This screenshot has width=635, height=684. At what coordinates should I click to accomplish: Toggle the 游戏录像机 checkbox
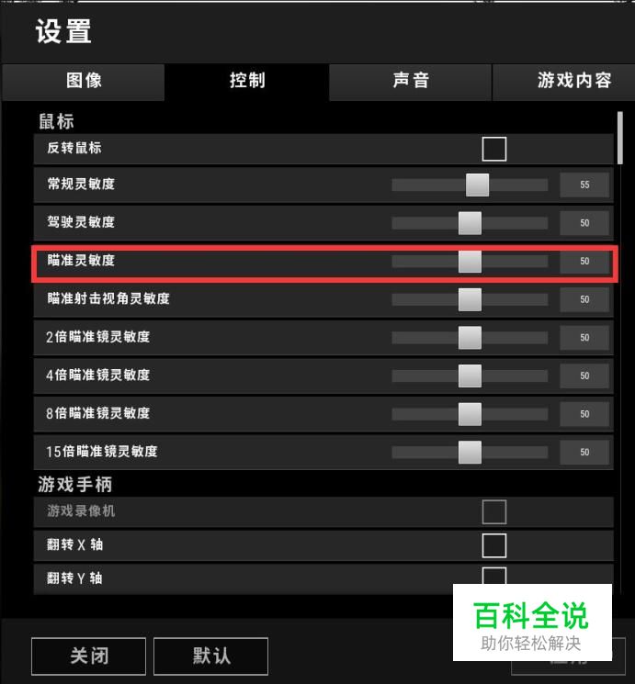pos(493,511)
